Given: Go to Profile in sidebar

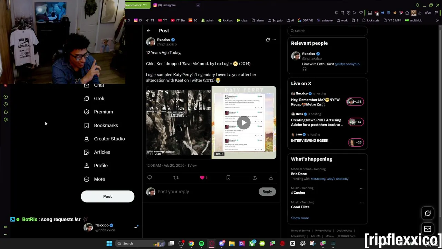Looking at the screenshot, I should point(96,166).
